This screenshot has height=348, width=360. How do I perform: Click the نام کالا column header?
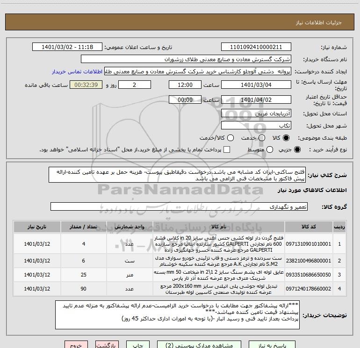[219, 227]
